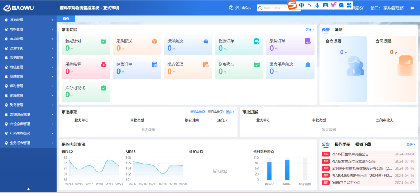The image size is (420, 193).
Task: Click the 多页展示 multi-page display icon
Action: tap(231, 7)
